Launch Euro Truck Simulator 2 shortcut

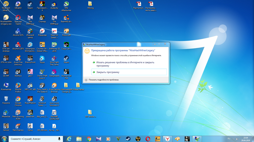pos(54,101)
